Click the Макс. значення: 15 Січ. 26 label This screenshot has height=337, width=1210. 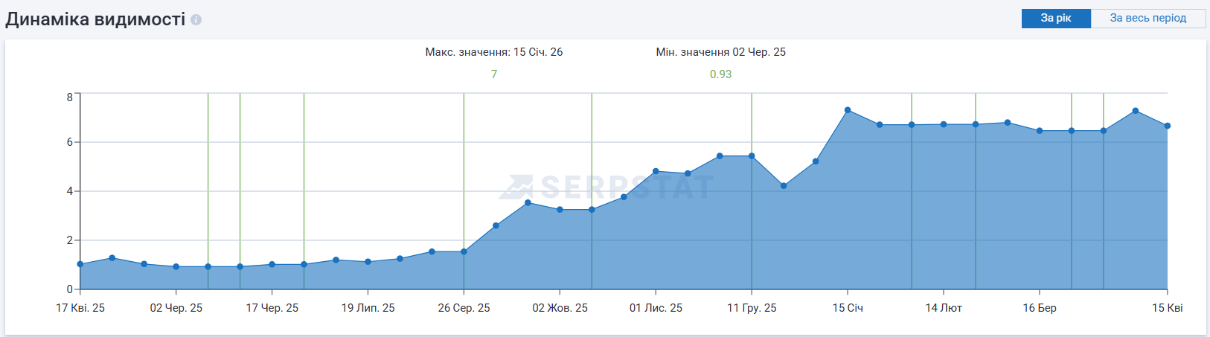pyautogui.click(x=493, y=52)
